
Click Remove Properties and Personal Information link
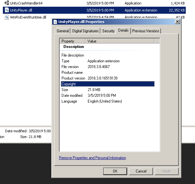(92, 158)
